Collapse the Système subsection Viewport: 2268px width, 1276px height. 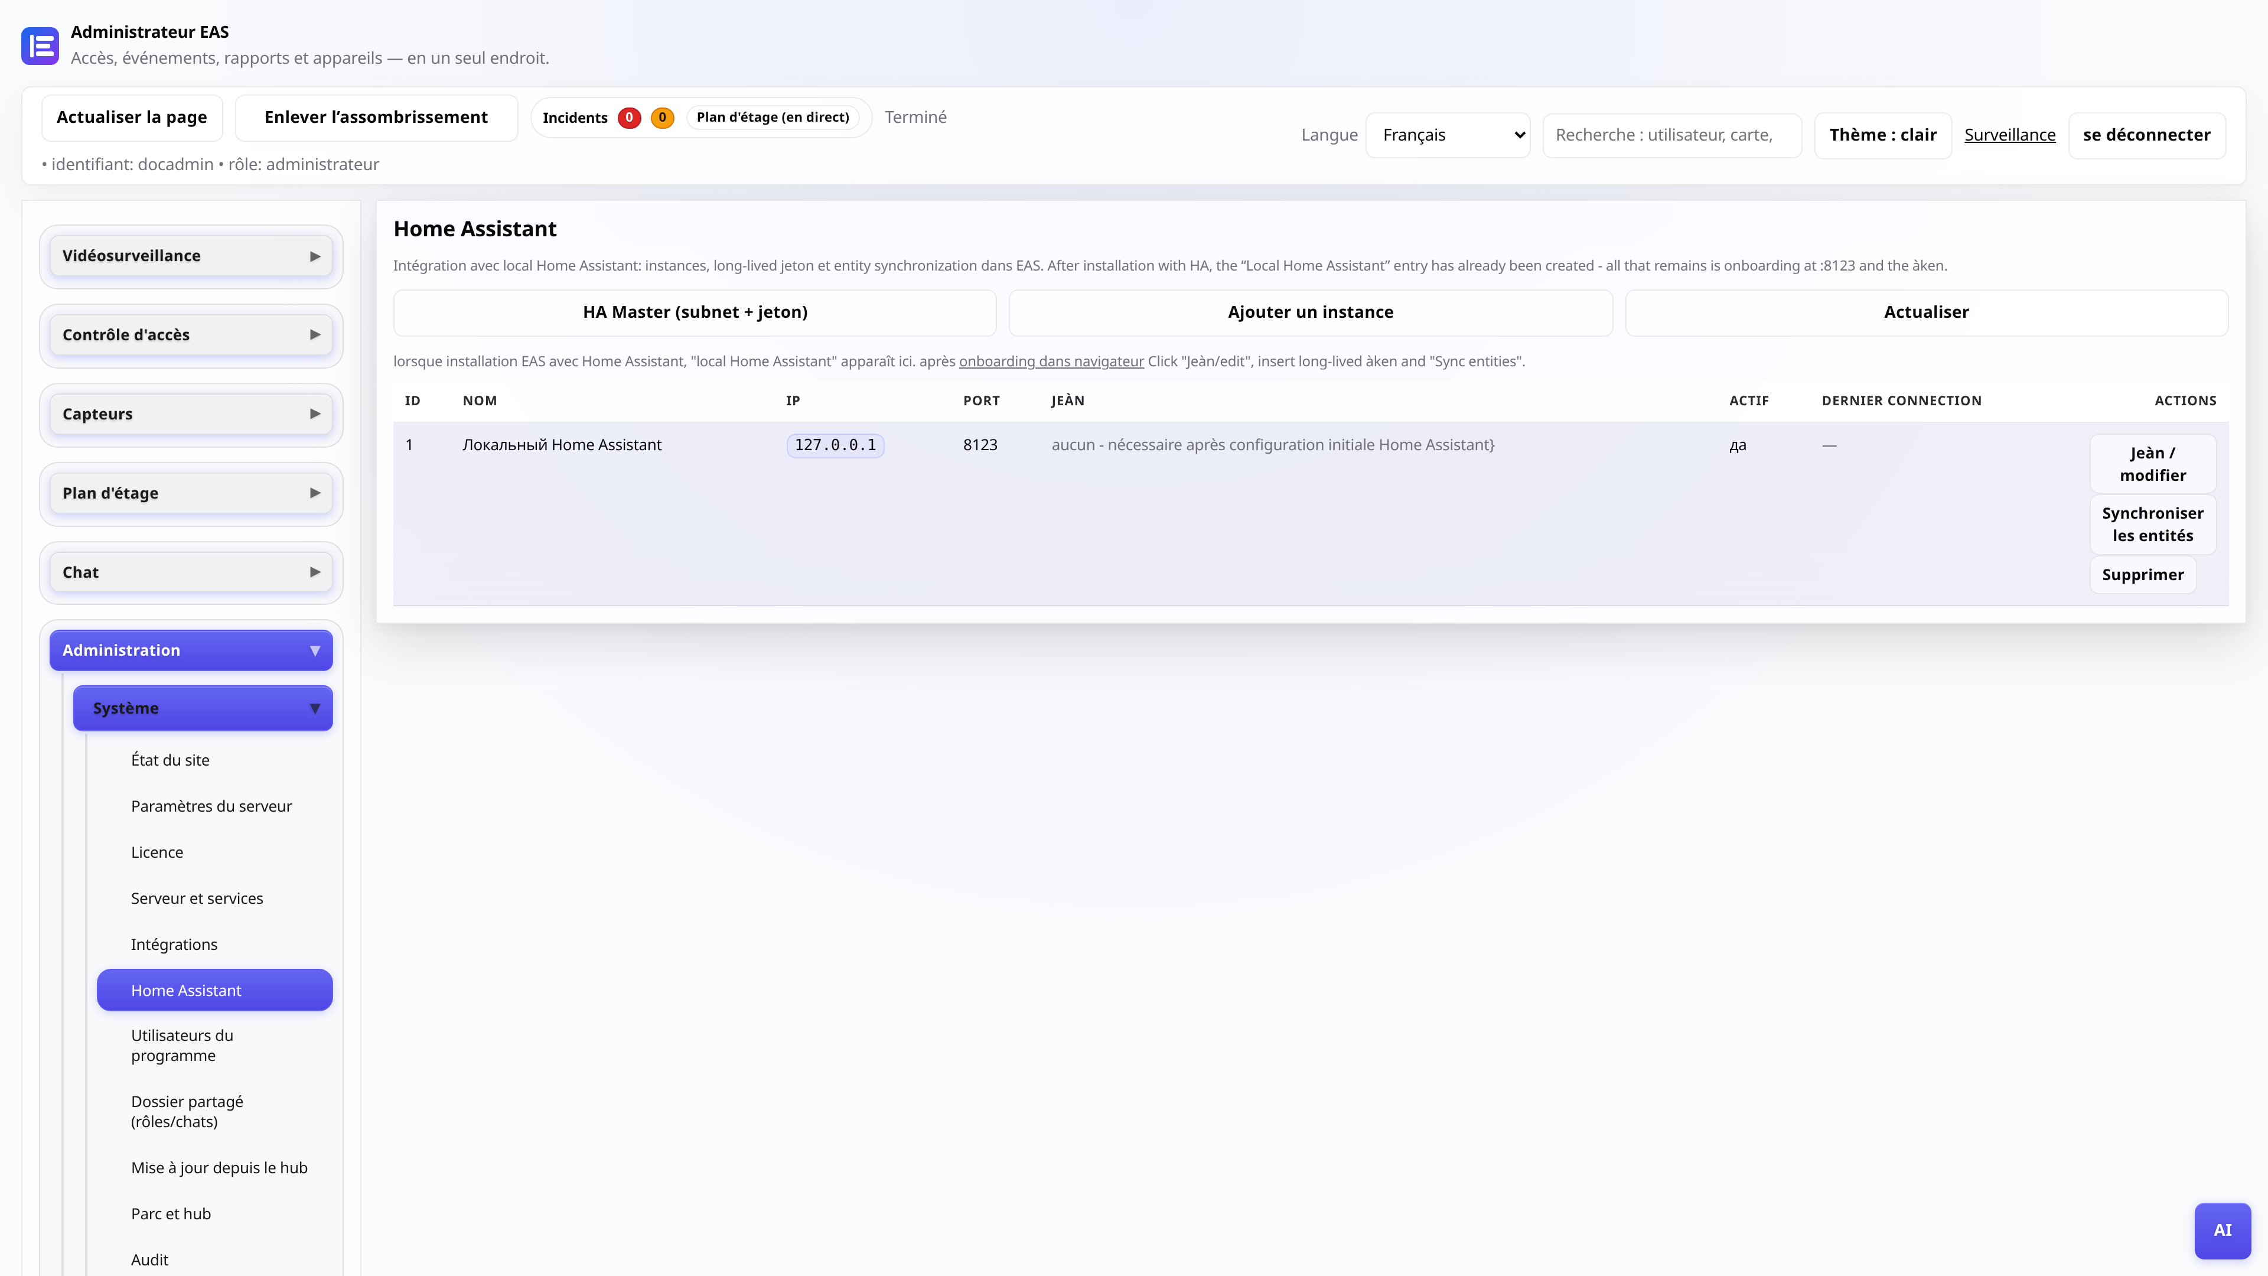[x=203, y=708]
